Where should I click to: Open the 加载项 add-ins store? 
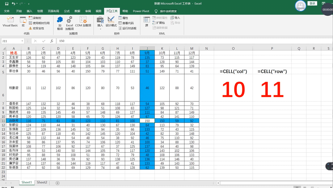[x=60, y=23]
